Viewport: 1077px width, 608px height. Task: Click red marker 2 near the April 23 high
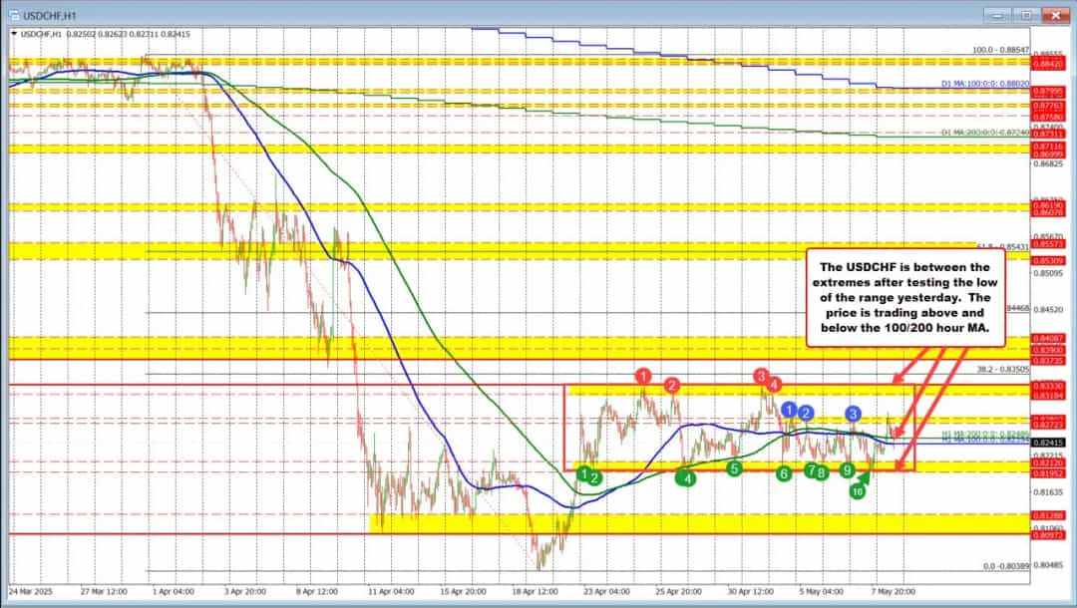672,385
